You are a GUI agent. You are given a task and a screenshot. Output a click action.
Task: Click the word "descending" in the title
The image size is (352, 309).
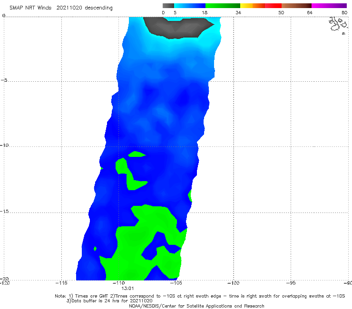point(98,8)
